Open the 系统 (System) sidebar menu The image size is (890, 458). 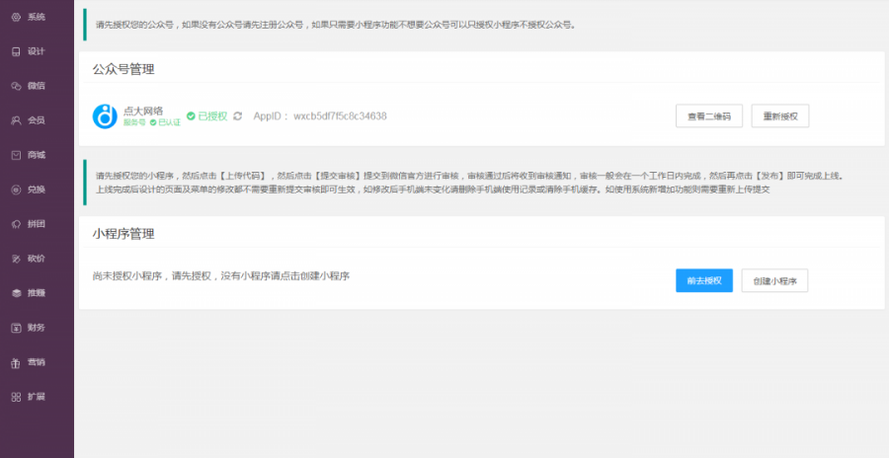tap(30, 17)
